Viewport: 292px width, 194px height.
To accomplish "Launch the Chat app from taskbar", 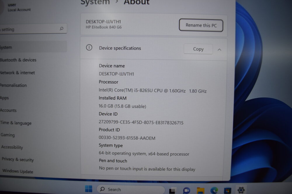I will 186,191.
